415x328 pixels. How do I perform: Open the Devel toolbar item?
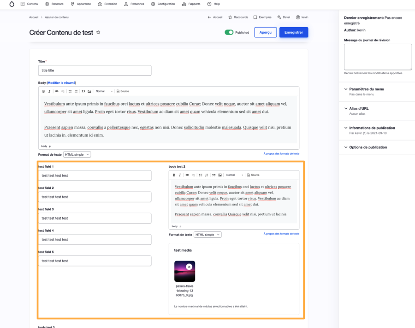284,17
